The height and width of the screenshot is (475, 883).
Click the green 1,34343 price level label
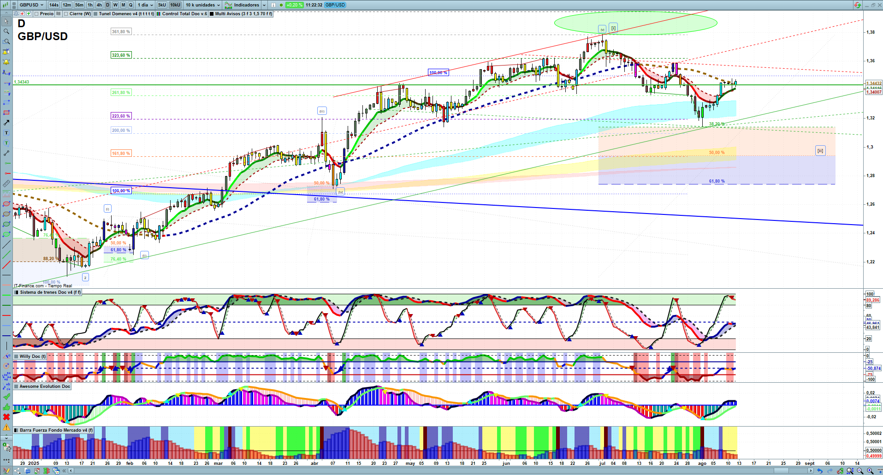point(22,82)
